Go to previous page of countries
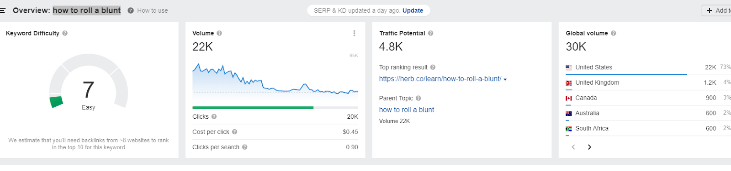The height and width of the screenshot is (171, 731). pyautogui.click(x=573, y=147)
